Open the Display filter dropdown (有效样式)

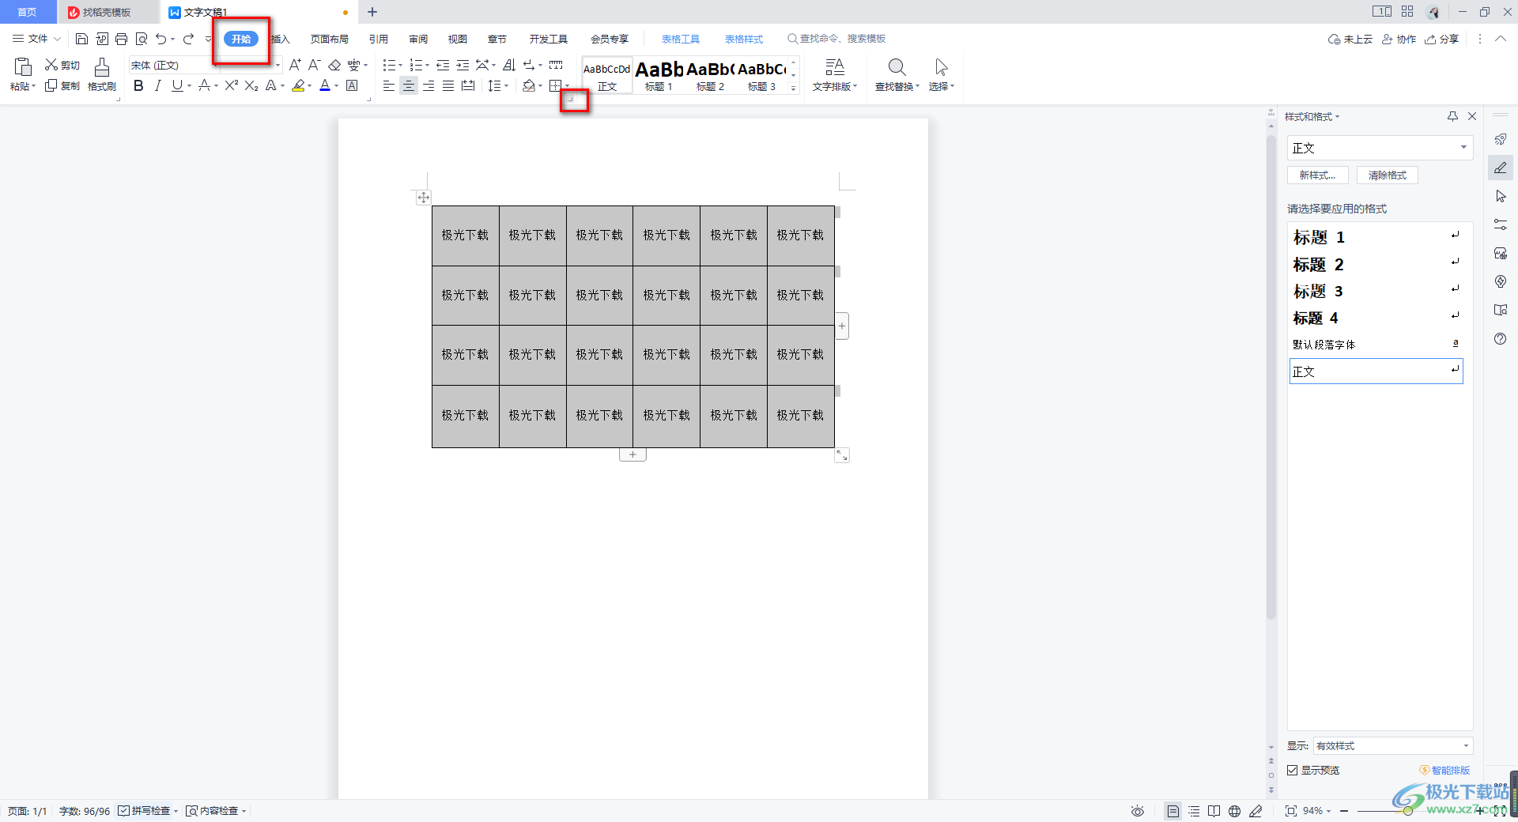pos(1393,745)
